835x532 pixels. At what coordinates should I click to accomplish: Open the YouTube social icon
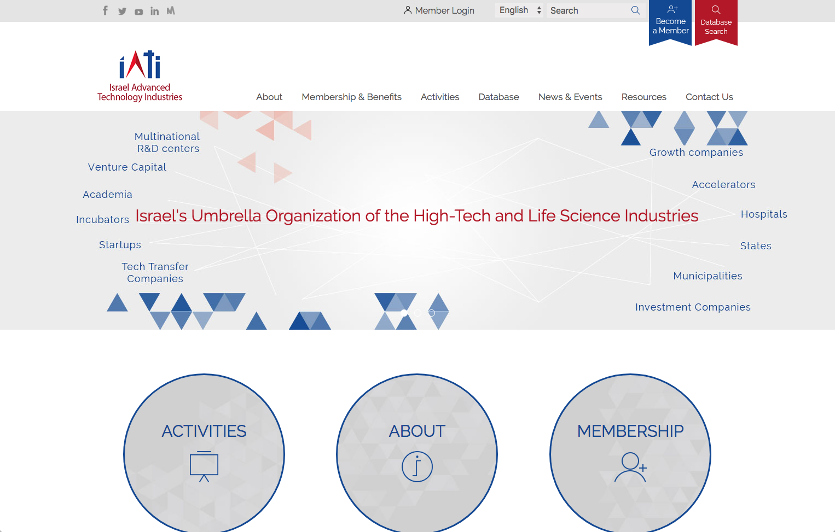click(139, 11)
